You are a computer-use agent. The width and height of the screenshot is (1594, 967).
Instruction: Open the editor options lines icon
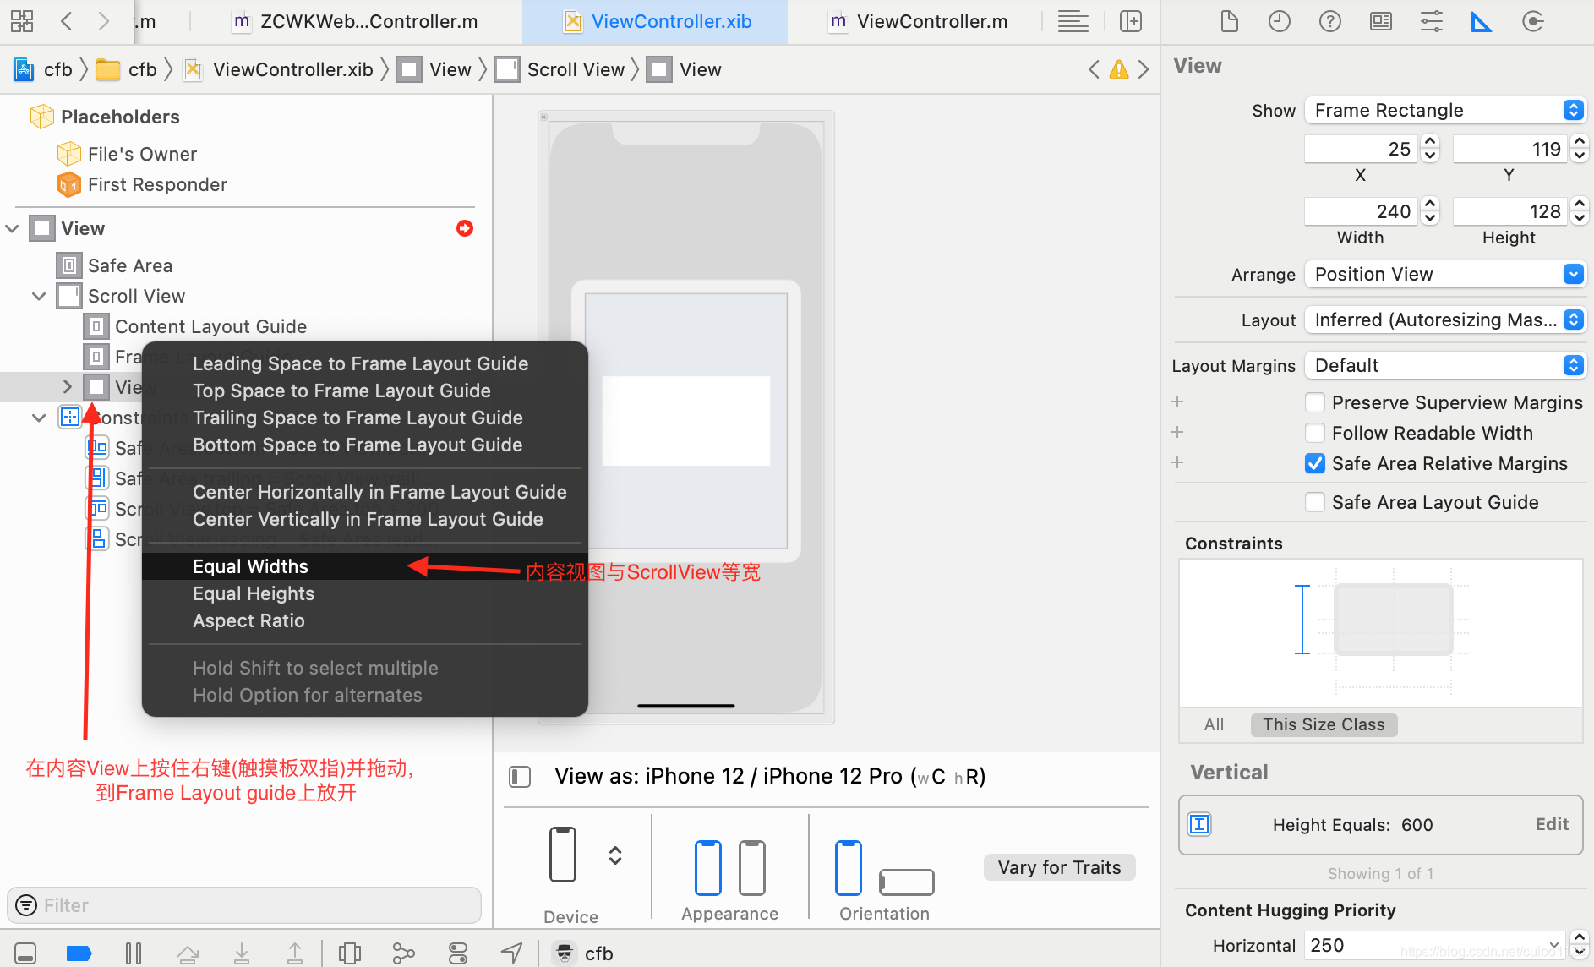(1073, 21)
